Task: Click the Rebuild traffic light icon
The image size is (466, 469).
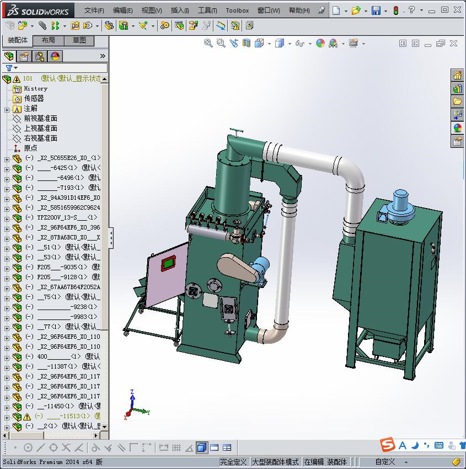Action: click(x=395, y=10)
